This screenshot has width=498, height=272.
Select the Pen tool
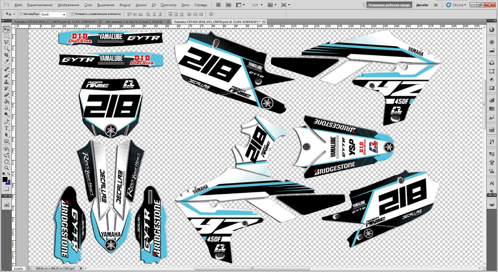tap(7, 122)
